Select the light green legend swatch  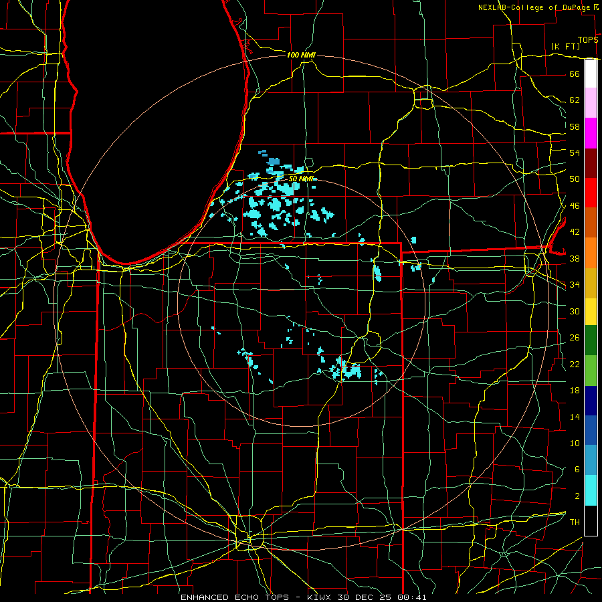coord(591,371)
